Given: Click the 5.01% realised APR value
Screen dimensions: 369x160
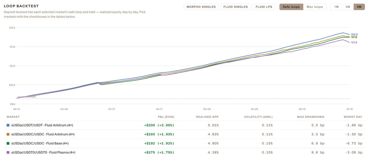Looking at the screenshot, I should (213, 125).
